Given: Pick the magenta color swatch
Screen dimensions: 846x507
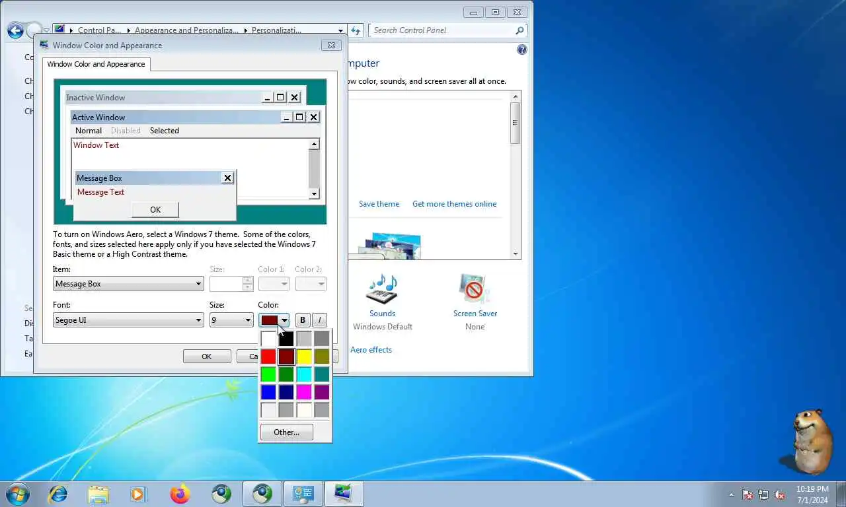Looking at the screenshot, I should pos(304,392).
